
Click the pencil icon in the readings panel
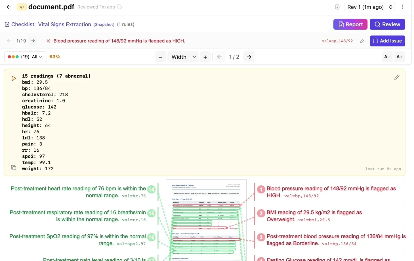click(x=397, y=77)
